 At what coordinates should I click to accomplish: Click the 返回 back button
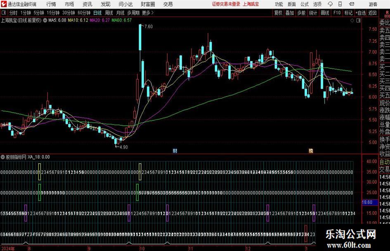(372, 13)
